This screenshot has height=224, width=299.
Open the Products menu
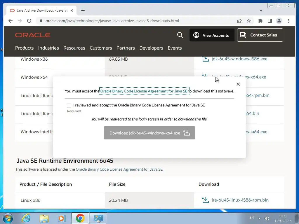point(25,48)
